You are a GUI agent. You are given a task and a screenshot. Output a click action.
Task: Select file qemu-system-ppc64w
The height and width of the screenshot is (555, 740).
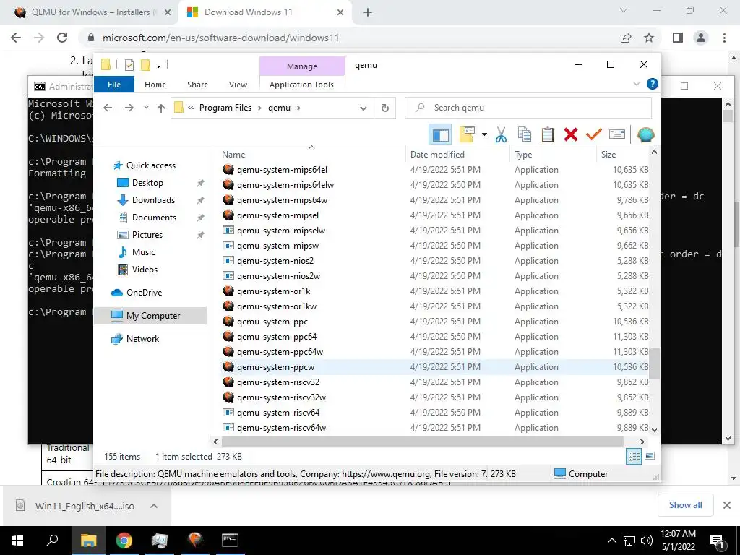(280, 352)
